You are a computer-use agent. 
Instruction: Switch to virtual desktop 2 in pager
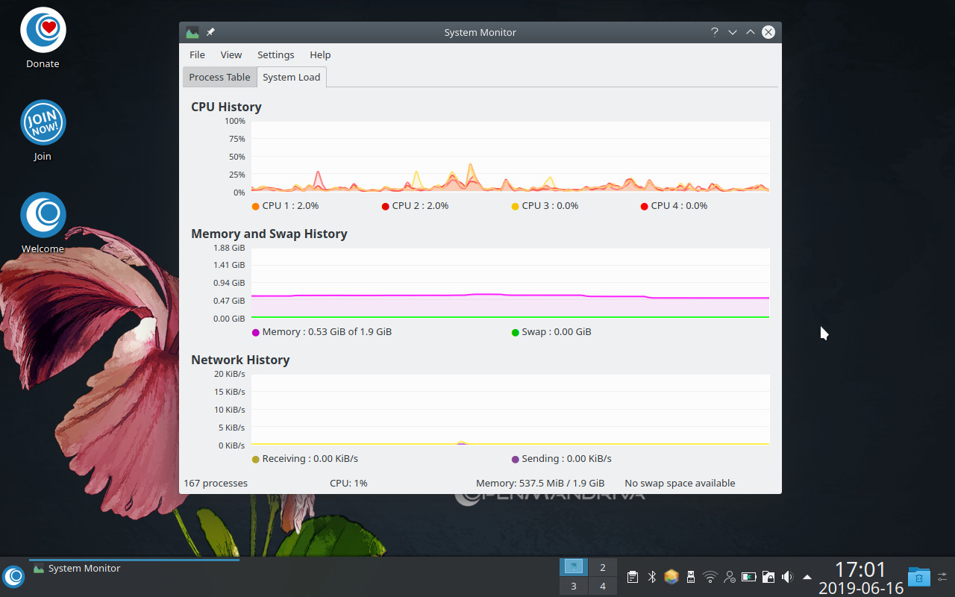click(x=603, y=567)
